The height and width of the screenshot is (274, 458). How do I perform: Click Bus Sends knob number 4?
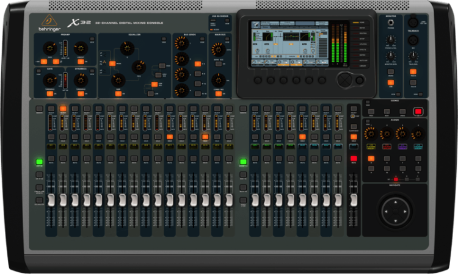182,90
